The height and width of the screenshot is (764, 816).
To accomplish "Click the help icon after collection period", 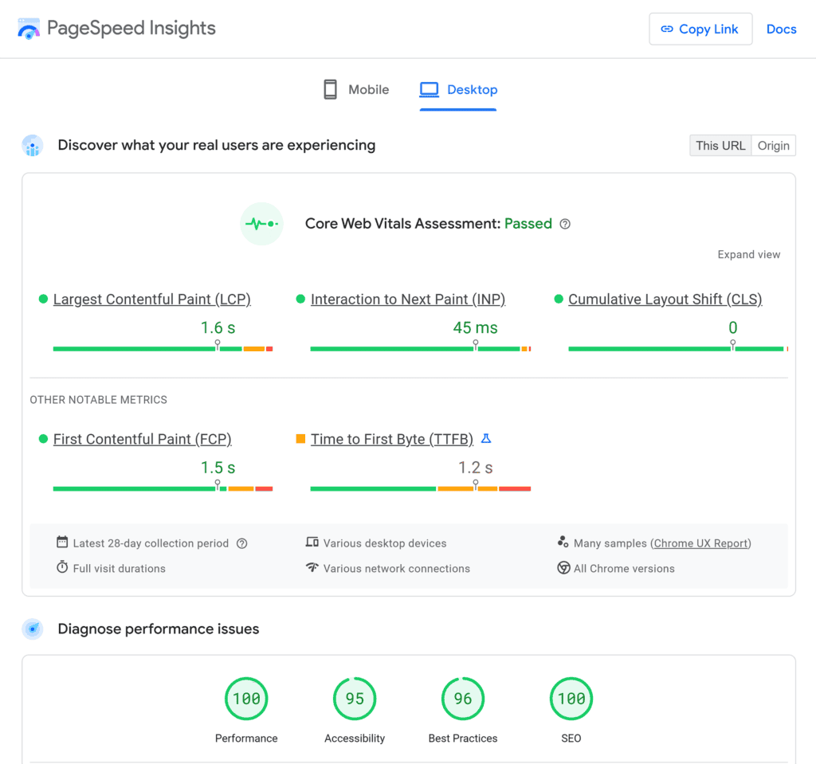I will click(x=241, y=543).
